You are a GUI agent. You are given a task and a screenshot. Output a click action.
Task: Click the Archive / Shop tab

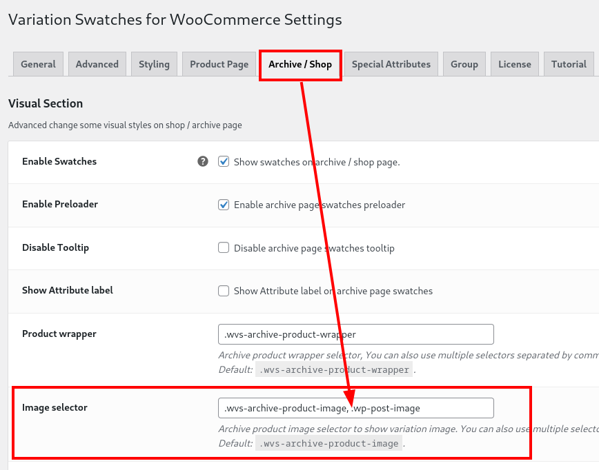(300, 65)
